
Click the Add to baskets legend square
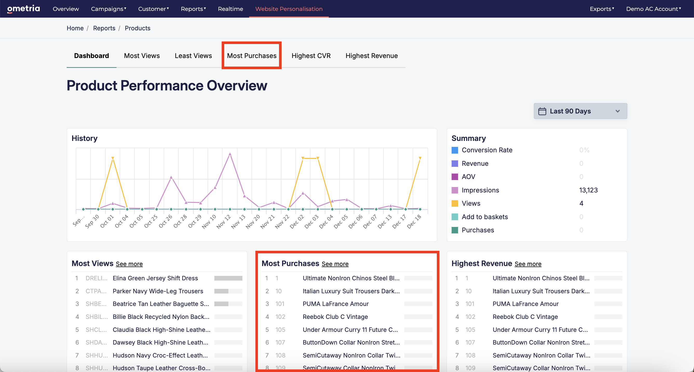pyautogui.click(x=455, y=217)
